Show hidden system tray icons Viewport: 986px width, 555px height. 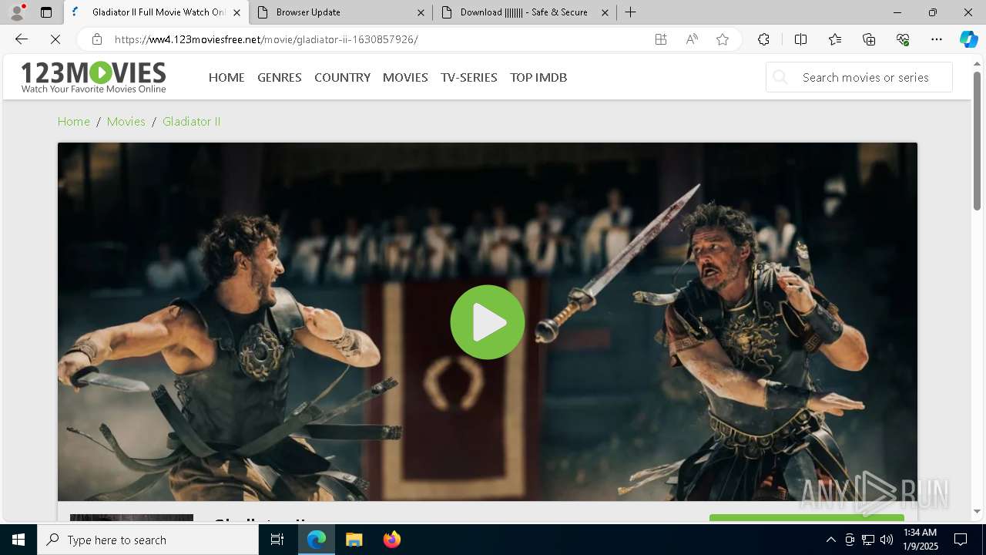point(830,540)
